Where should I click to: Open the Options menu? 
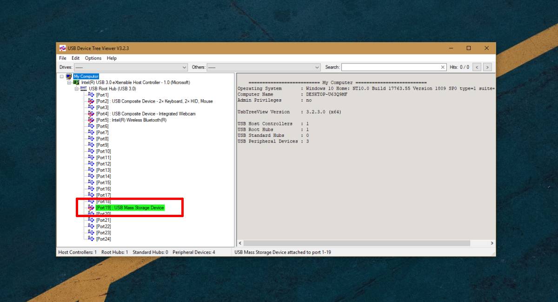(93, 58)
